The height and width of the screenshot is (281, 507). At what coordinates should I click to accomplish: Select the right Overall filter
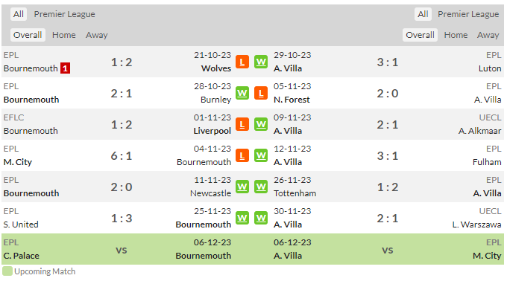420,35
